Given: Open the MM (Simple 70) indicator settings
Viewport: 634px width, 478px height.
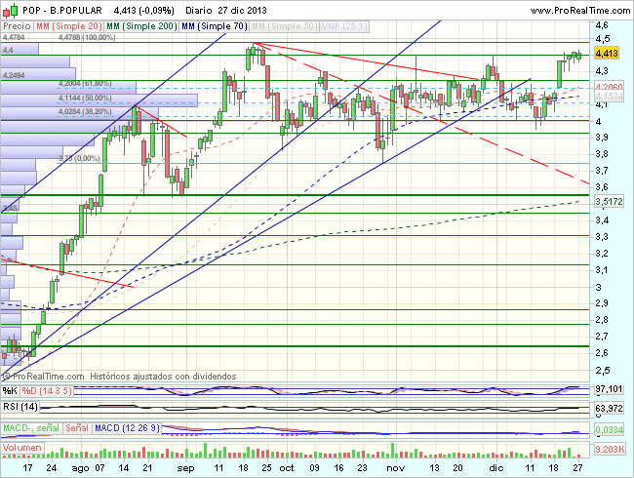Looking at the screenshot, I should [214, 26].
